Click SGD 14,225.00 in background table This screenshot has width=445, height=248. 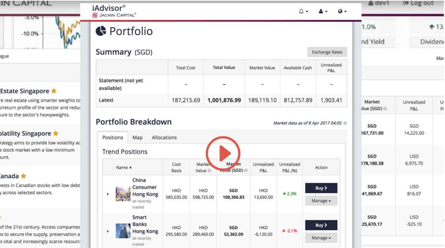pos(414,129)
